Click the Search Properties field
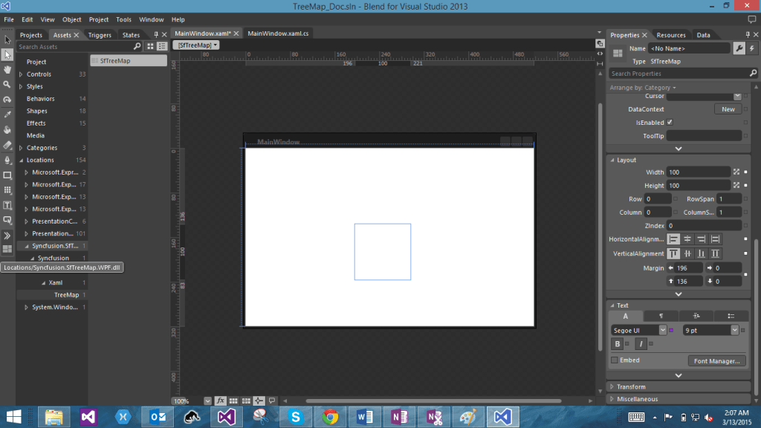 (679, 74)
